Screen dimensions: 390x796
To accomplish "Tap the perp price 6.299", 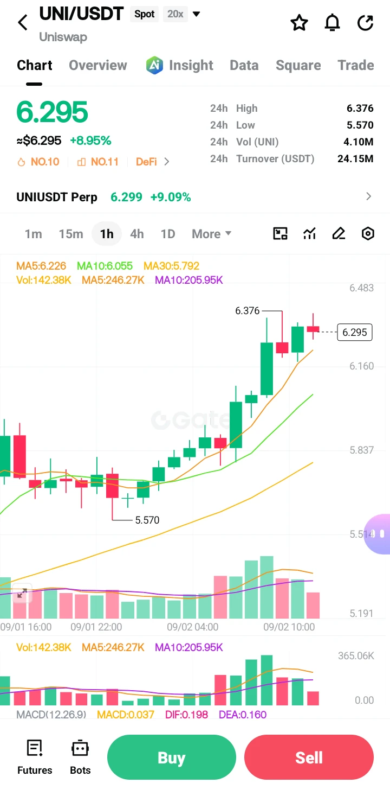I will click(126, 197).
